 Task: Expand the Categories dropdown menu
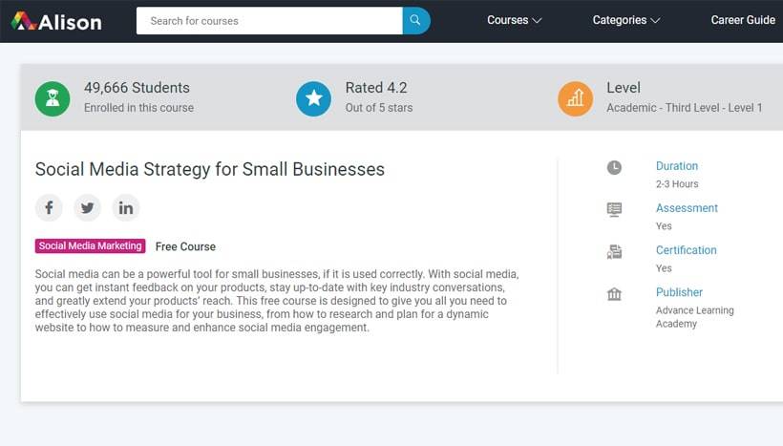click(625, 20)
